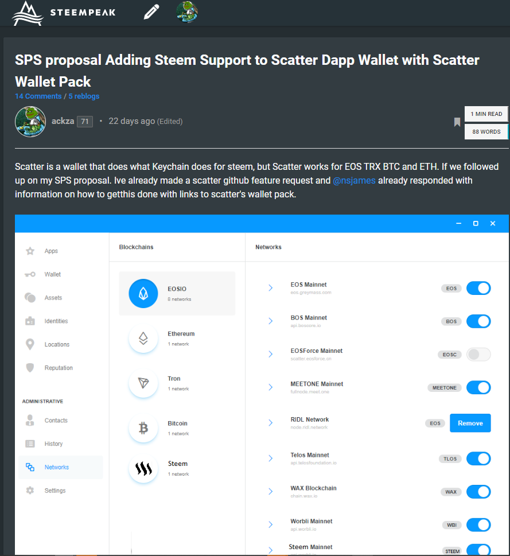The image size is (510, 556).
Task: Click the Contacts person icon
Action: pyautogui.click(x=30, y=420)
